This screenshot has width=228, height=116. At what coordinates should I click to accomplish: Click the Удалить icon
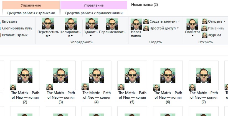pos(92,23)
